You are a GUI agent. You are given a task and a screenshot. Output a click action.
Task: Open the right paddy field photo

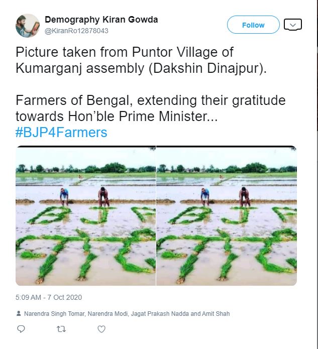pos(227,216)
